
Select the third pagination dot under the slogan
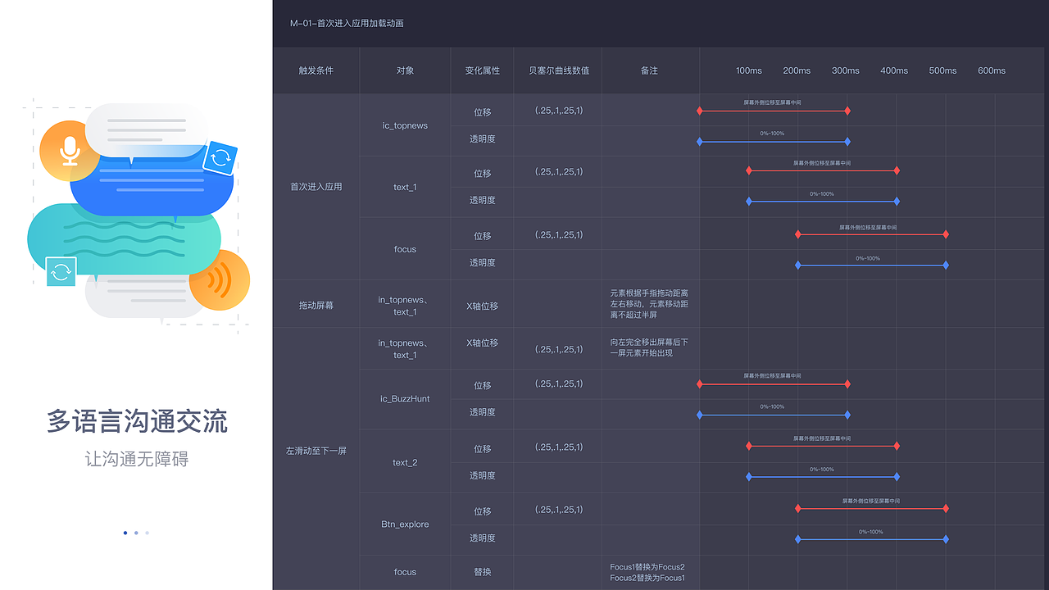(x=148, y=533)
